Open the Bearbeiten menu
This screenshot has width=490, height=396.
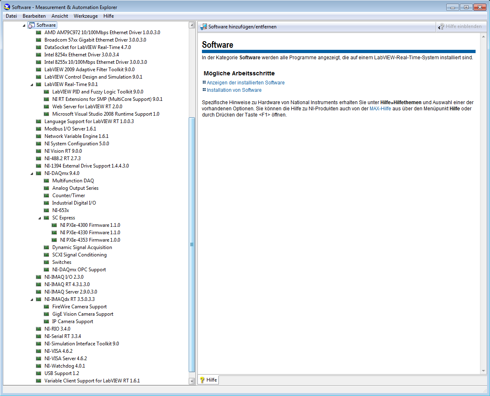coord(34,16)
